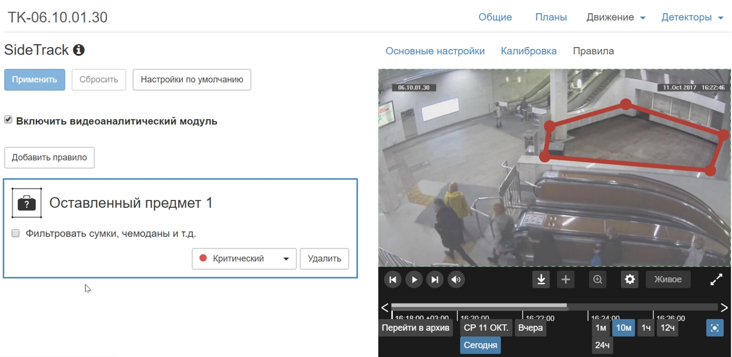Expand the video to fullscreen
Screen dimensions: 732x357
(x=716, y=280)
